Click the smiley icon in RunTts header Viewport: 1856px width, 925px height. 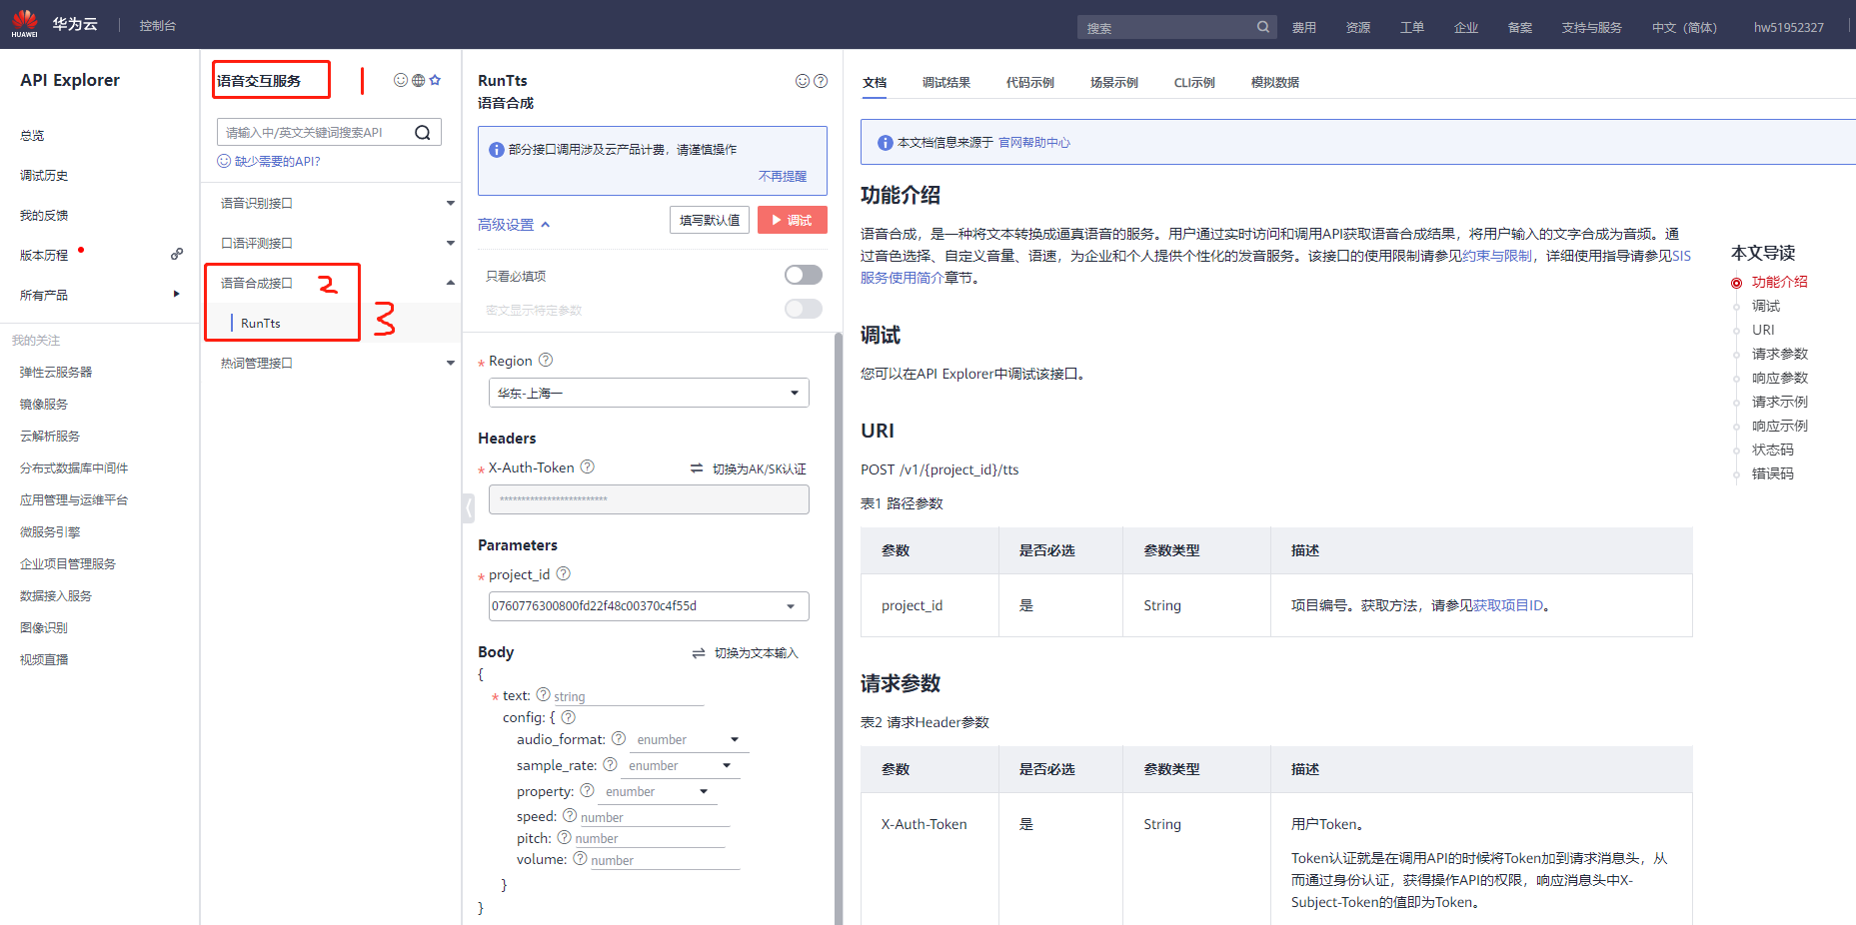pyautogui.click(x=803, y=81)
